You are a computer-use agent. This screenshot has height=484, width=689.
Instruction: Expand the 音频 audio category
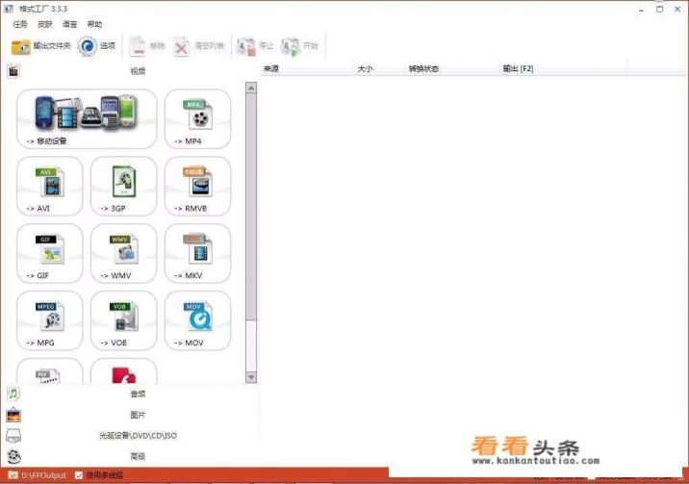[138, 394]
